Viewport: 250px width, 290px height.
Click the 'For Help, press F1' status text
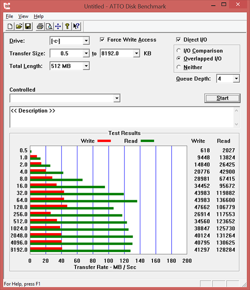coord(22,284)
